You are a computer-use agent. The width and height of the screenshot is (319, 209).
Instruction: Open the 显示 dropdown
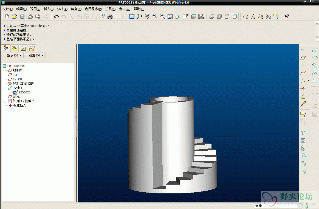point(13,55)
